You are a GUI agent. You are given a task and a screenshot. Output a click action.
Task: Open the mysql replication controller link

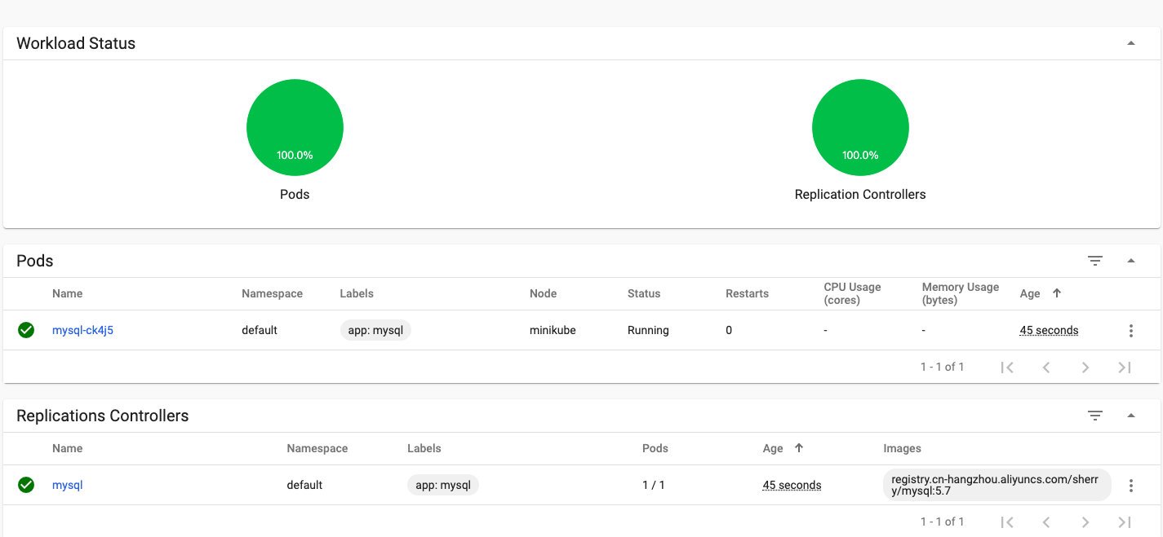[68, 485]
